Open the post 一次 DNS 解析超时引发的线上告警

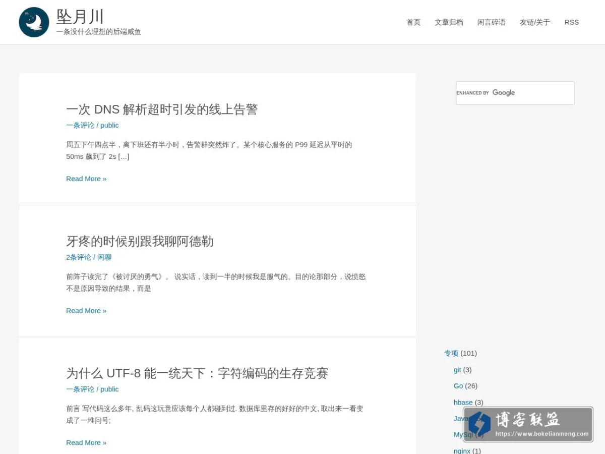pos(162,109)
